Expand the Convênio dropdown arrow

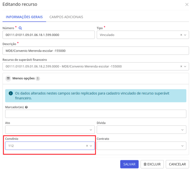click(91, 146)
